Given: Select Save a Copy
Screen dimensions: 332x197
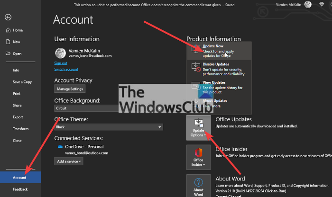Looking at the screenshot, I should [x=22, y=82].
